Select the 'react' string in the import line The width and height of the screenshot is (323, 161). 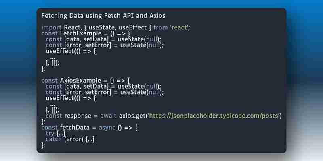pyautogui.click(x=180, y=27)
